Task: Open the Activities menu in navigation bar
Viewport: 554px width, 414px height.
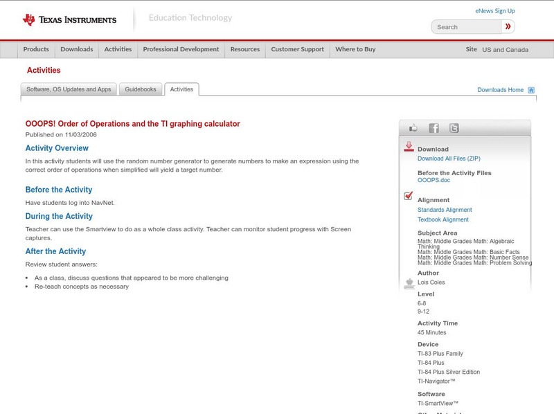Action: (x=118, y=49)
